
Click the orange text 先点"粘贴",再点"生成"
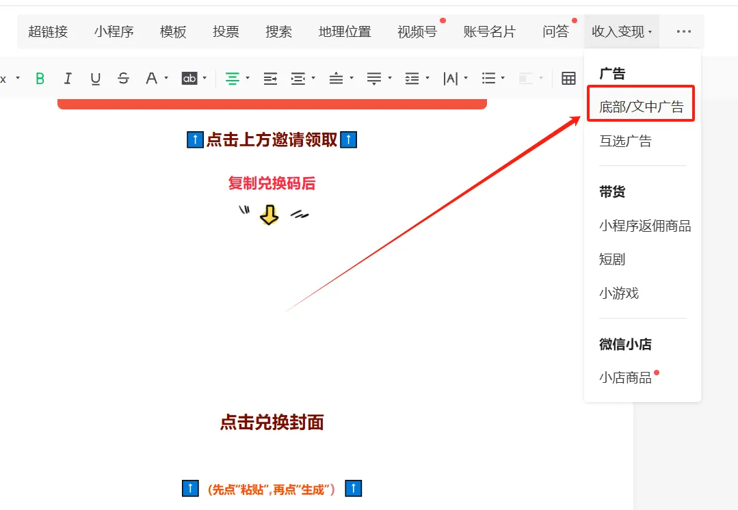click(x=272, y=489)
